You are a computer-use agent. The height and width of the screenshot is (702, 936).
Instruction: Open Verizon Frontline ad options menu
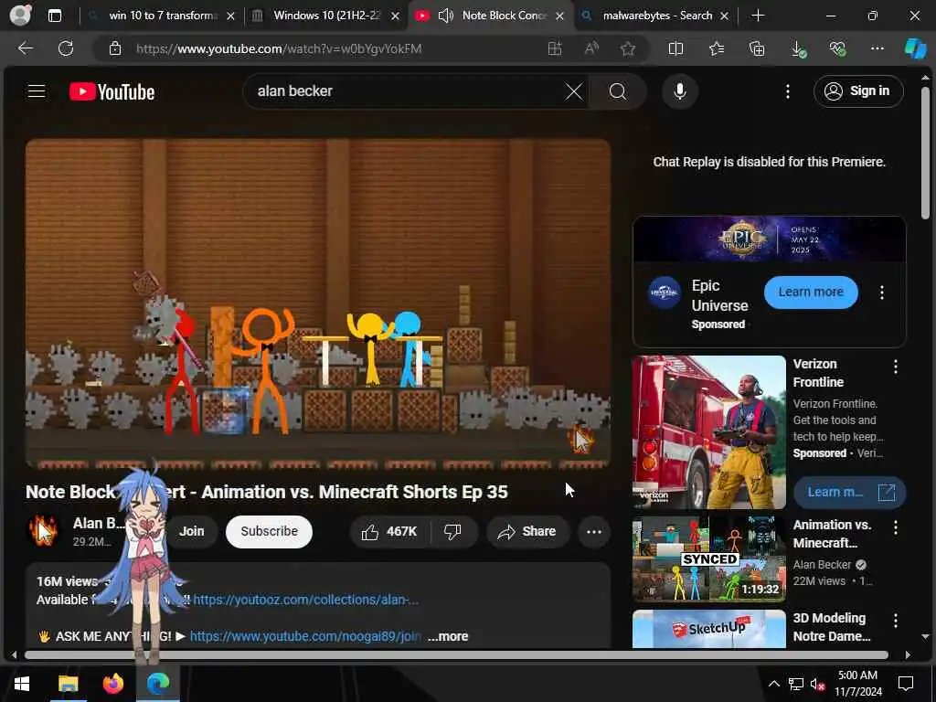(896, 367)
